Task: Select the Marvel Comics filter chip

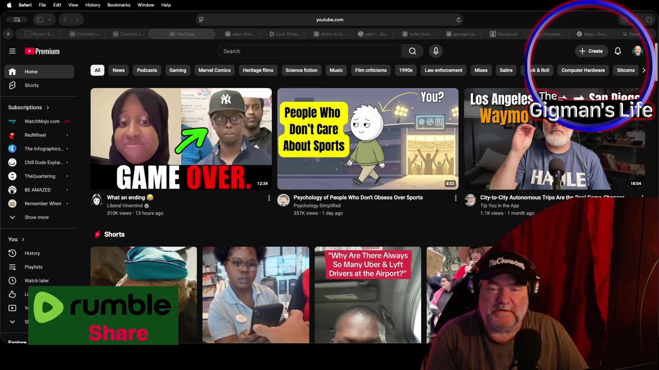Action: (215, 70)
